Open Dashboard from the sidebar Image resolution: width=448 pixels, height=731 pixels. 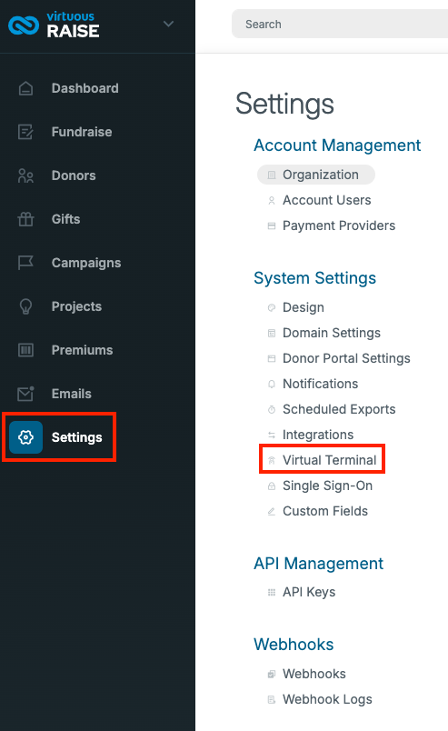[85, 88]
